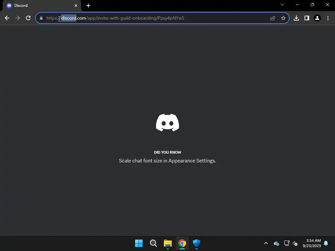Open Windows taskbar search
The width and height of the screenshot is (335, 251).
(153, 243)
